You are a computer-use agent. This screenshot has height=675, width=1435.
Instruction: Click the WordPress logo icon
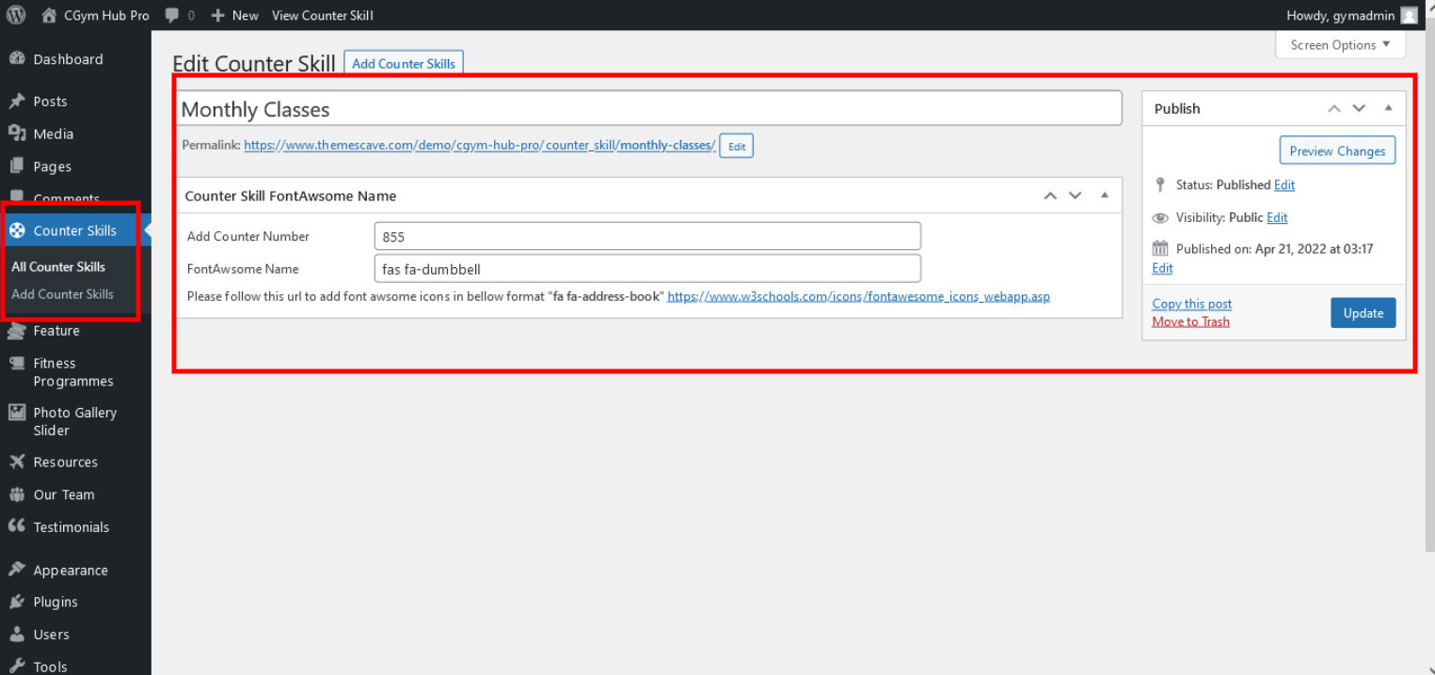coord(16,15)
